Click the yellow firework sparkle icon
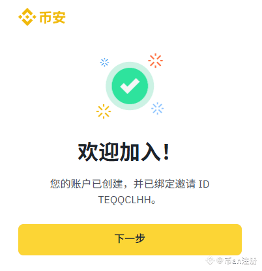This screenshot has height=271, width=262. pos(104,111)
